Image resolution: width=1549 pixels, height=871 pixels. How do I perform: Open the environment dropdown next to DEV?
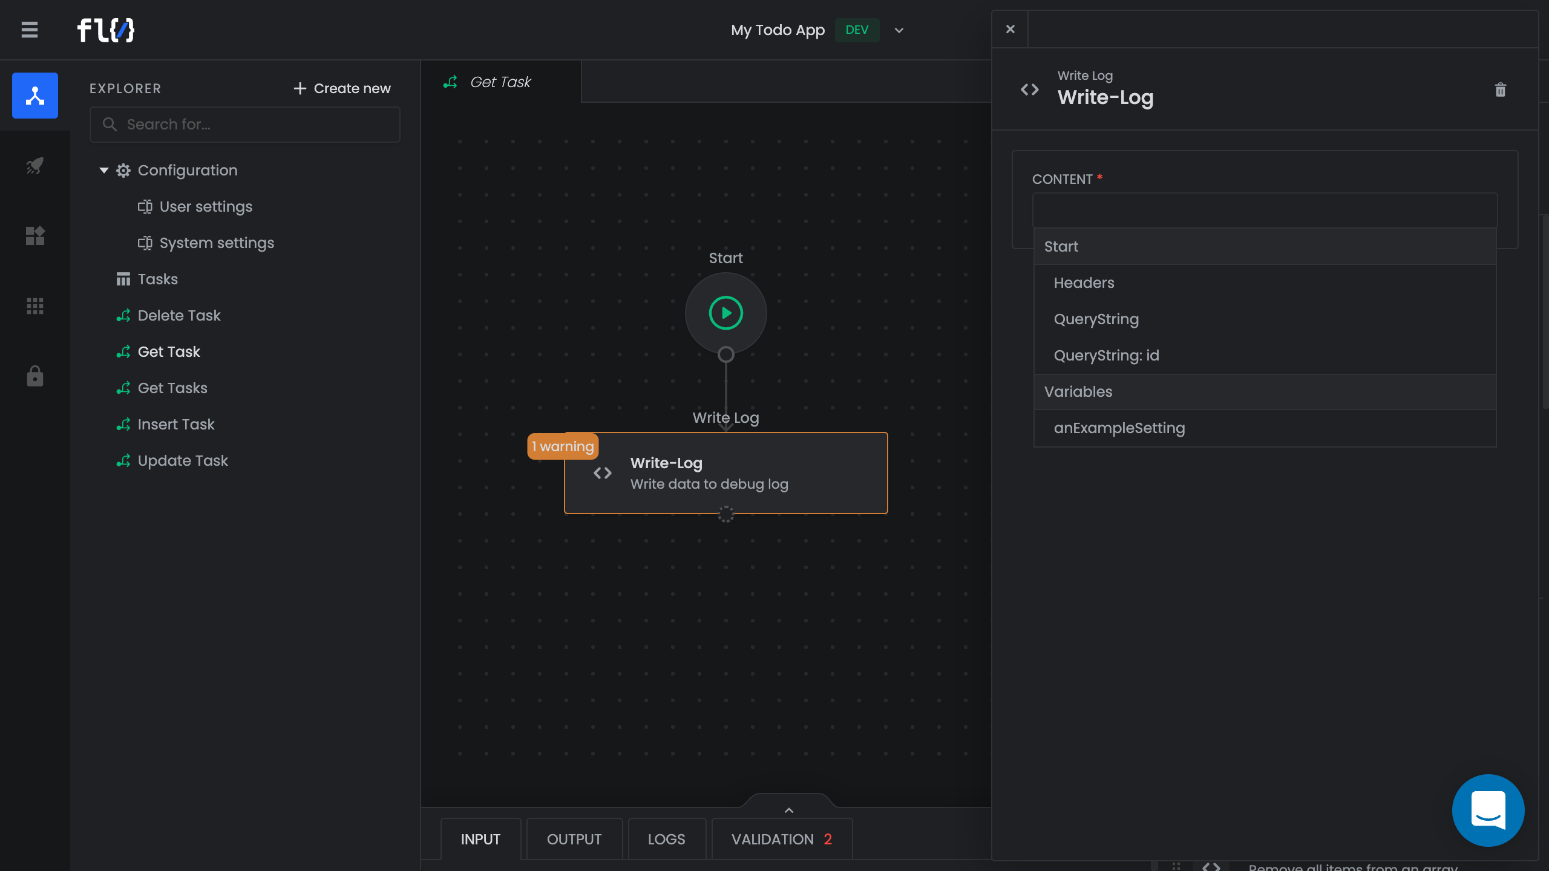coord(899,30)
